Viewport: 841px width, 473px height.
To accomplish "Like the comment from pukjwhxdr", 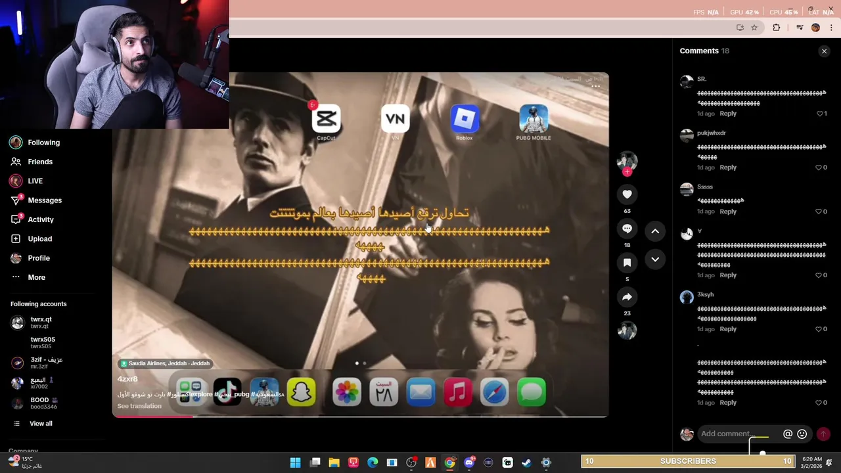I will [x=820, y=168].
